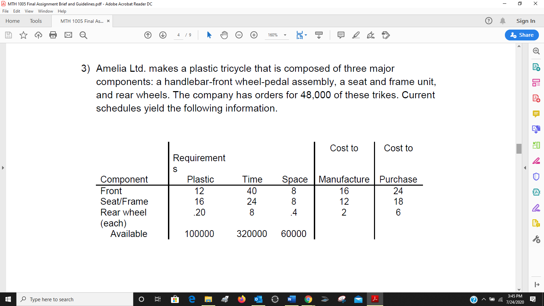The width and height of the screenshot is (544, 306).
Task: Open the Edit menu
Action: [17, 11]
